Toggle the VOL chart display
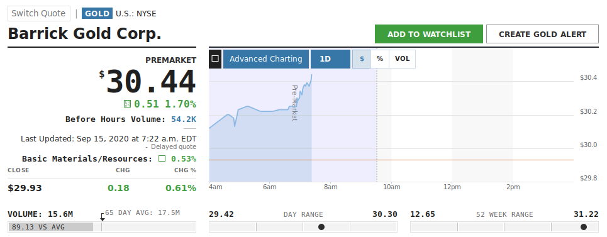This screenshot has height=237, width=607. click(x=402, y=58)
